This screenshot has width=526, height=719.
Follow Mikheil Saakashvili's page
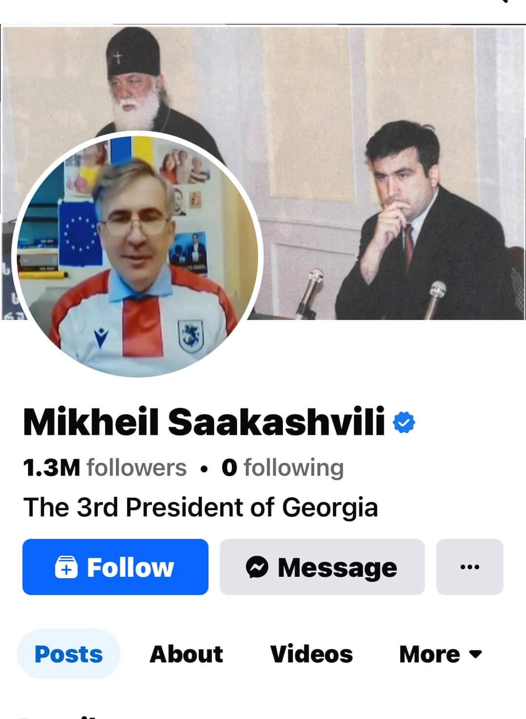pyautogui.click(x=115, y=567)
